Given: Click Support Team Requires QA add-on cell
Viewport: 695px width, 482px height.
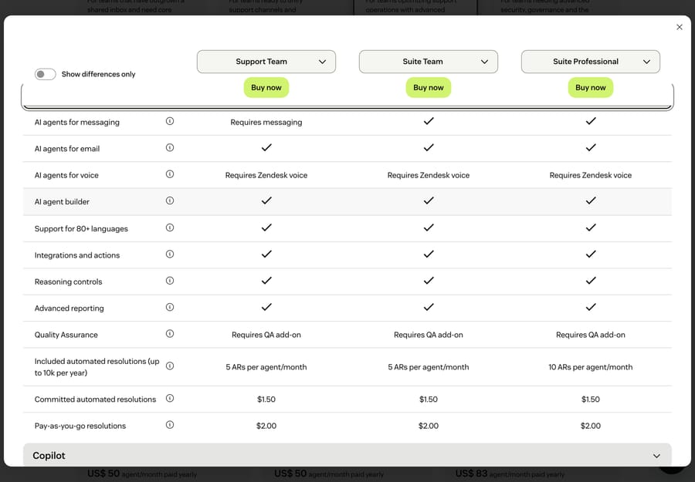Looking at the screenshot, I should pos(266,335).
